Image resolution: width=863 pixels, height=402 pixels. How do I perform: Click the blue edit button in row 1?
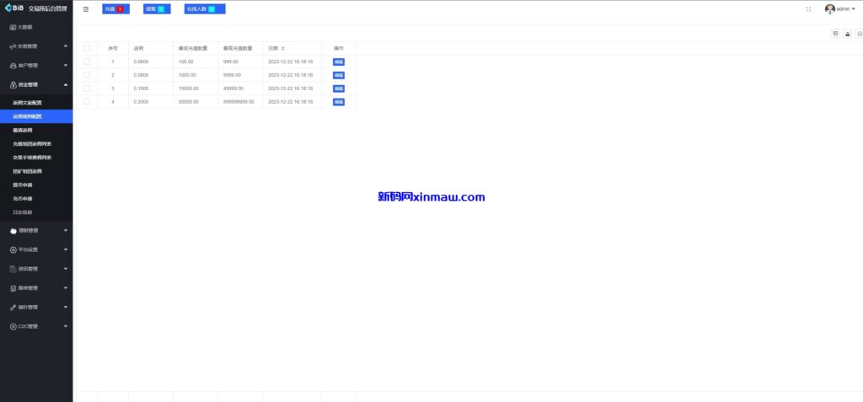[x=339, y=62]
